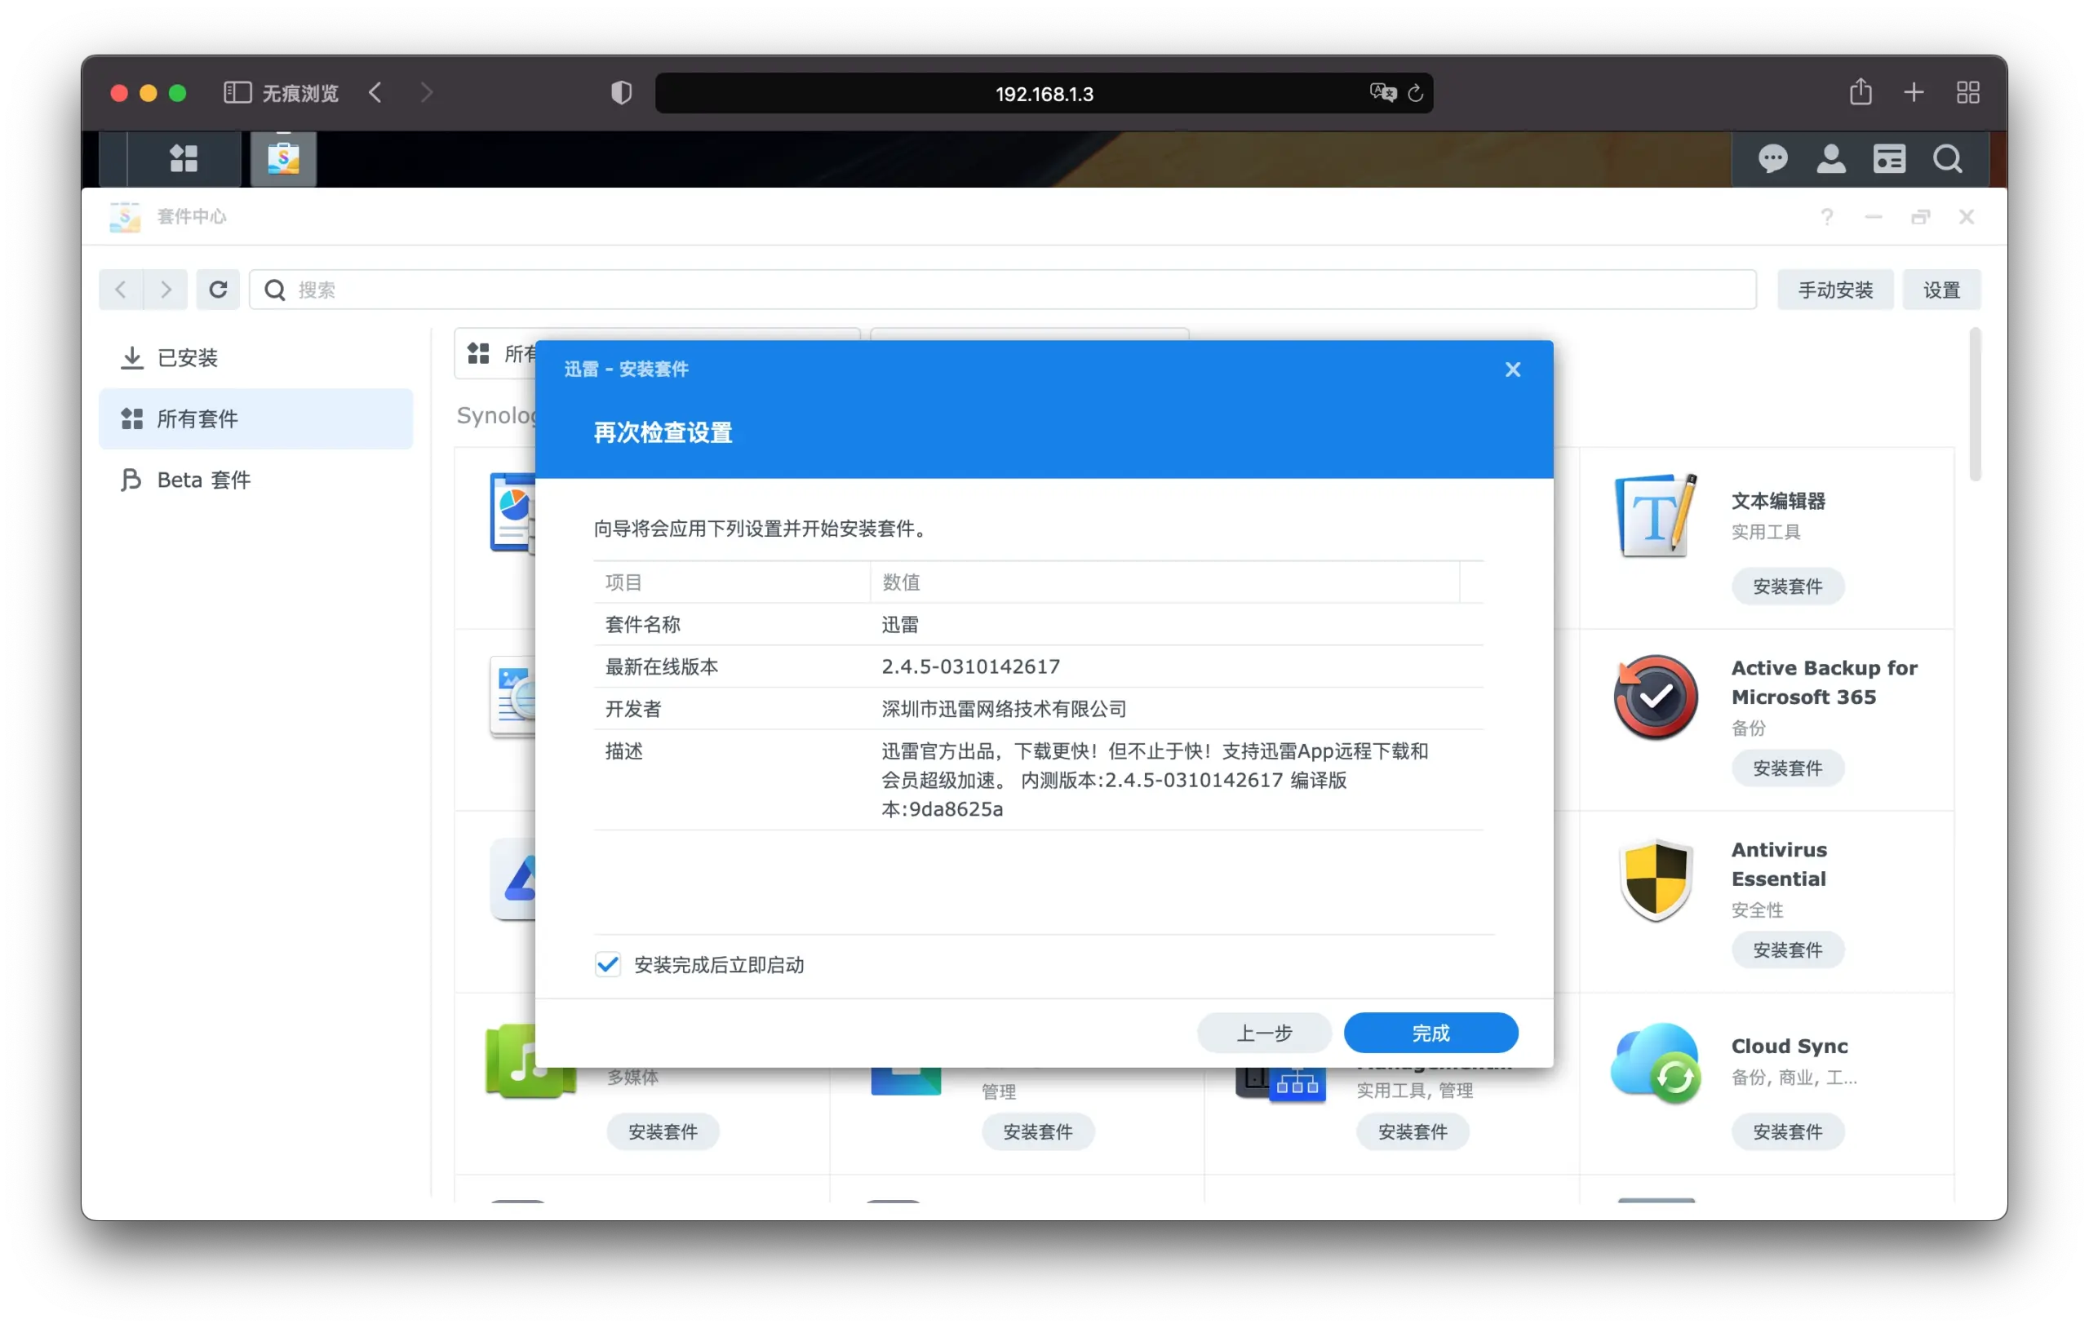Screen dimensions: 2089x1328
Task: Click the Safari share icon
Action: 1860,92
